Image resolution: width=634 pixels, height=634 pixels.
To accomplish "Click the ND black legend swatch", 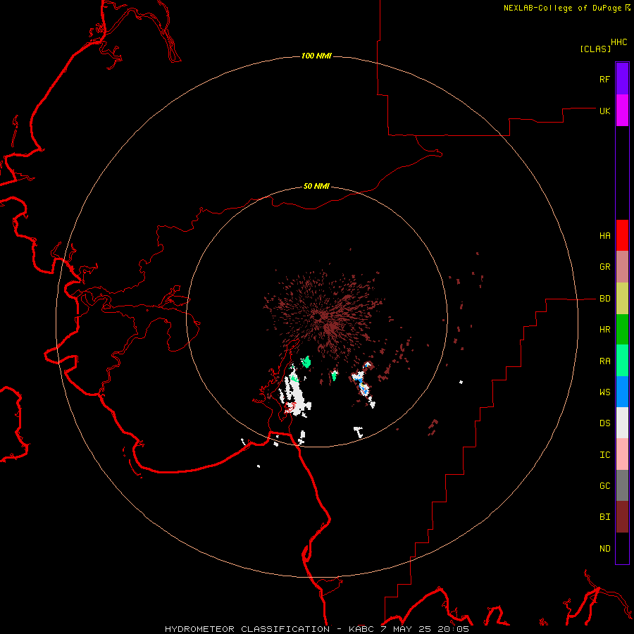I will pos(622,548).
